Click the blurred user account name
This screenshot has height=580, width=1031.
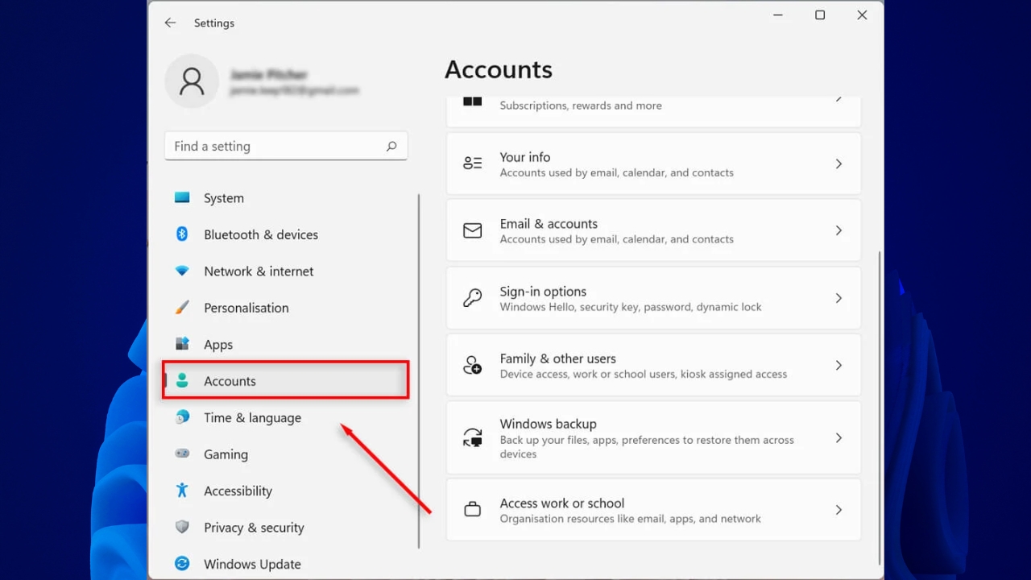(268, 74)
